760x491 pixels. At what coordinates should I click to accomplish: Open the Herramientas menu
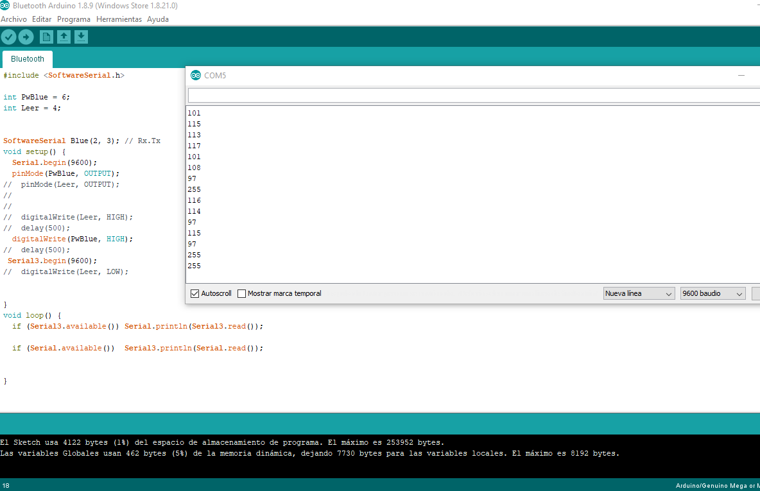(119, 19)
